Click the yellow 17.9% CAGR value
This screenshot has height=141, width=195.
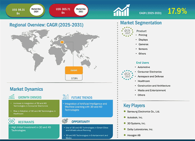[x=177, y=11]
